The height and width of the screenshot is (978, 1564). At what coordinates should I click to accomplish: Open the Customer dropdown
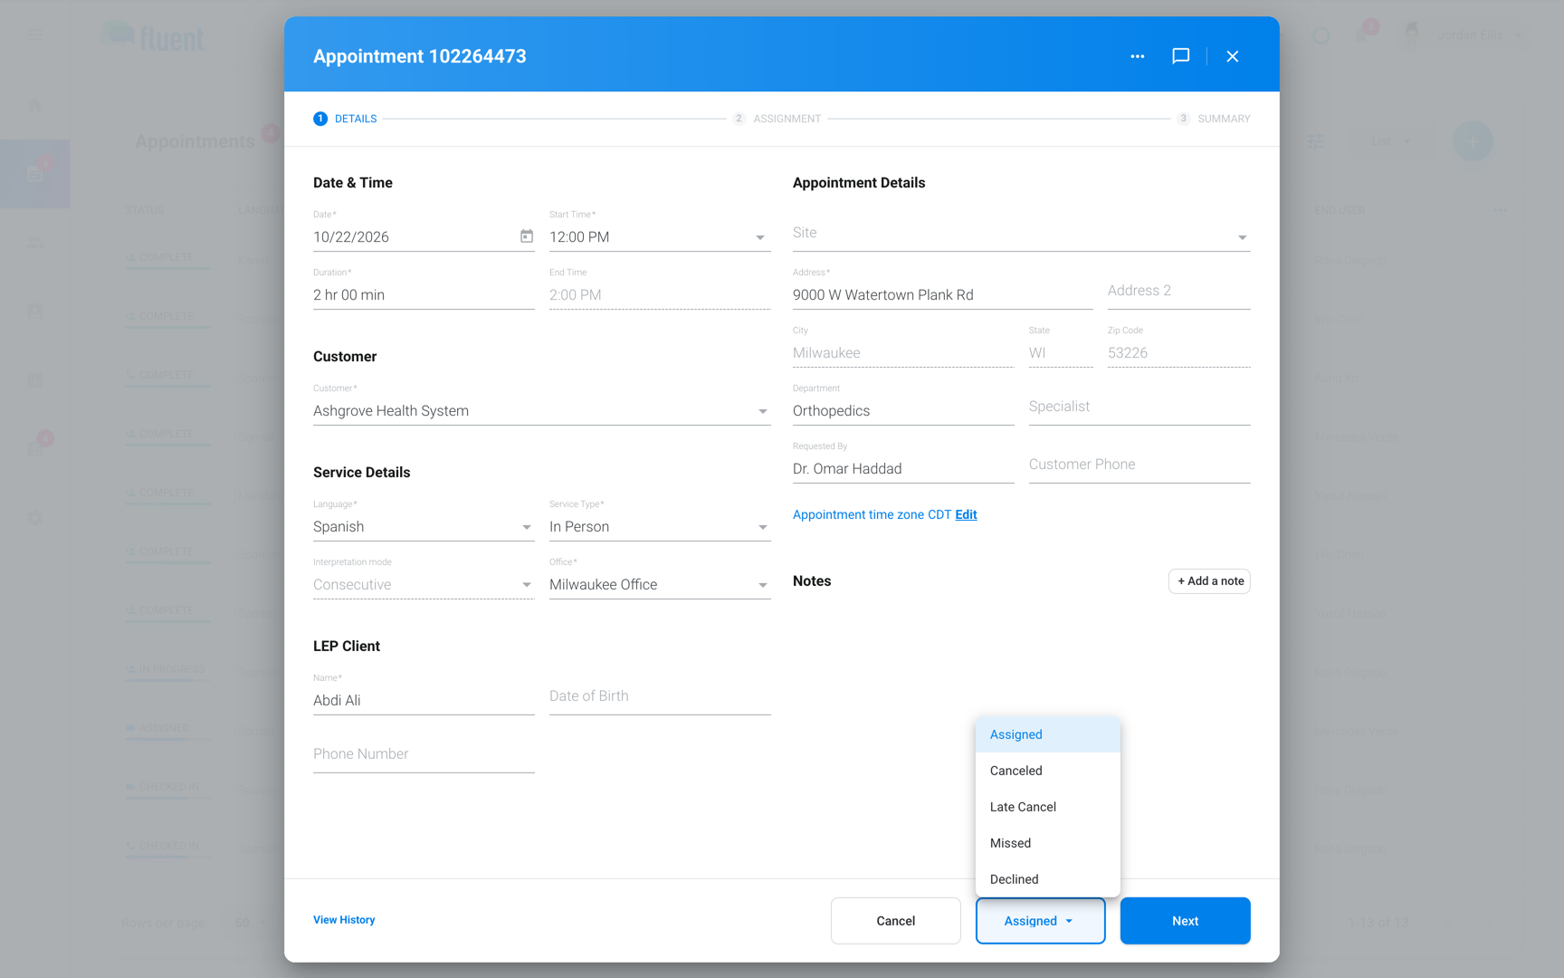tap(541, 411)
